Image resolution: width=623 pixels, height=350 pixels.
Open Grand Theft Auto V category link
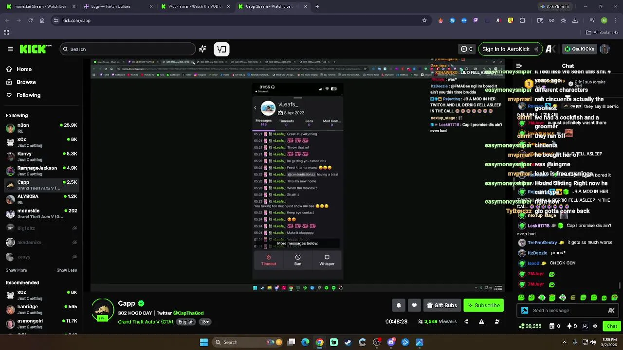146,322
